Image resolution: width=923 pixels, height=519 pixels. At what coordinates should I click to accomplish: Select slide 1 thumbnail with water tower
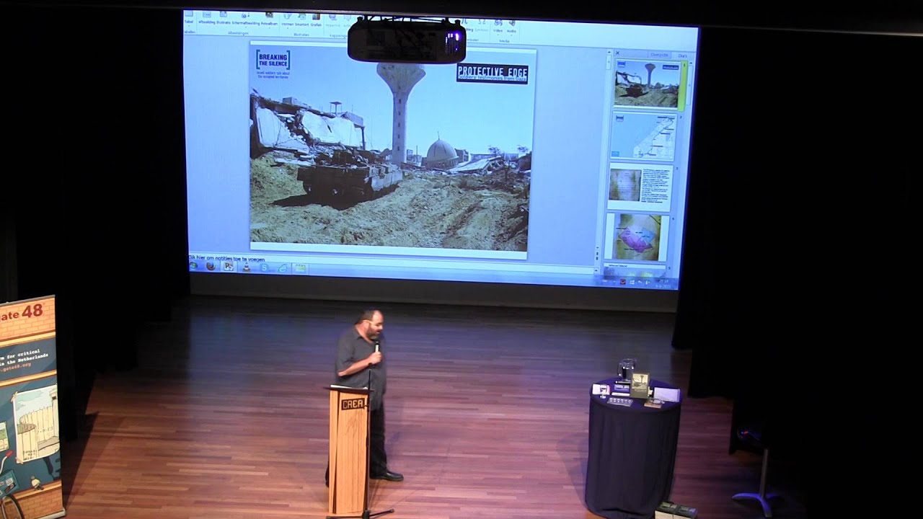[x=647, y=84]
